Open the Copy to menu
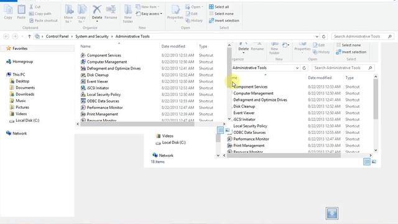The width and height of the screenshot is (398, 224). point(81,14)
